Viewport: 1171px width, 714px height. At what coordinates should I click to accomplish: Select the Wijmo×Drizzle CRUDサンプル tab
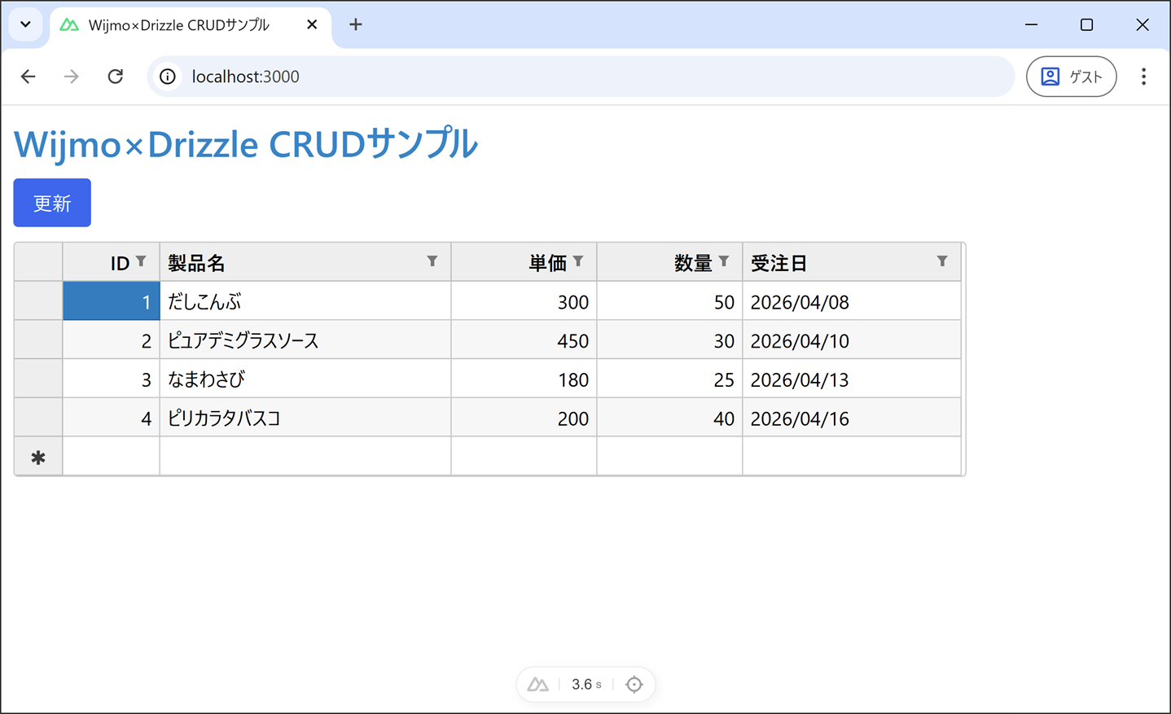[x=179, y=25]
